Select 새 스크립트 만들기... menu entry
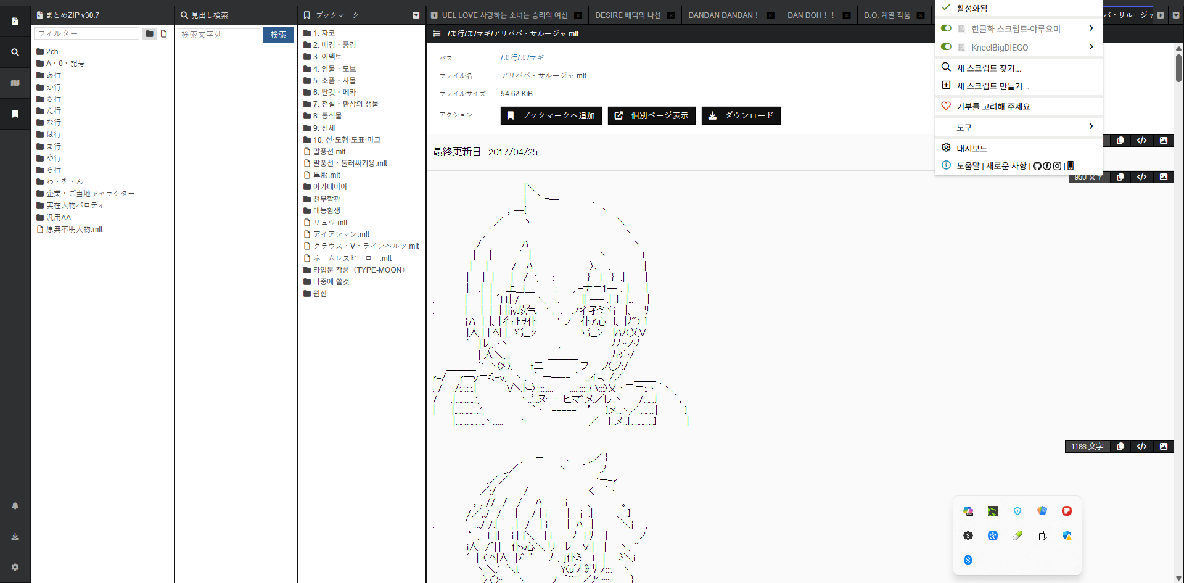 coord(1019,86)
